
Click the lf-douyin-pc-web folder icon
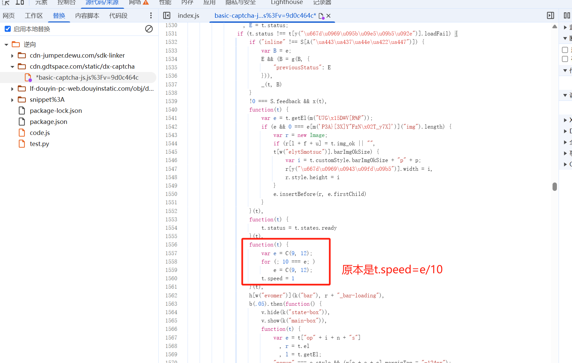(x=22, y=88)
